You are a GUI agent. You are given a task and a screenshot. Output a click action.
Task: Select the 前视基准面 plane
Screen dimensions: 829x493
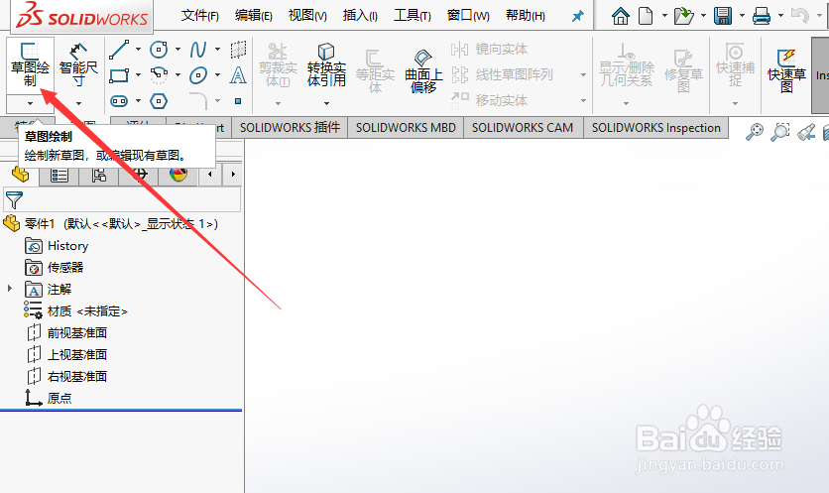pos(66,332)
